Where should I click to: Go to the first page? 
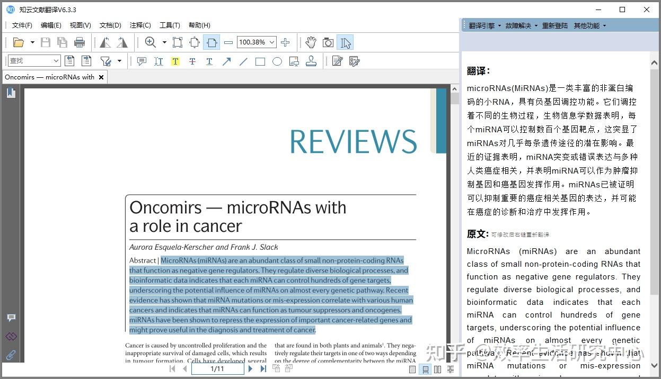coord(172,369)
